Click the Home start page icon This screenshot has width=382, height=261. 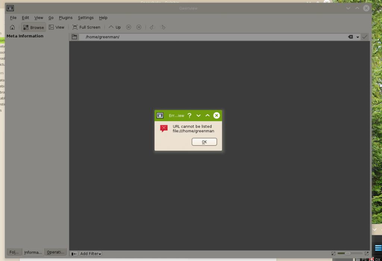[x=12, y=27]
